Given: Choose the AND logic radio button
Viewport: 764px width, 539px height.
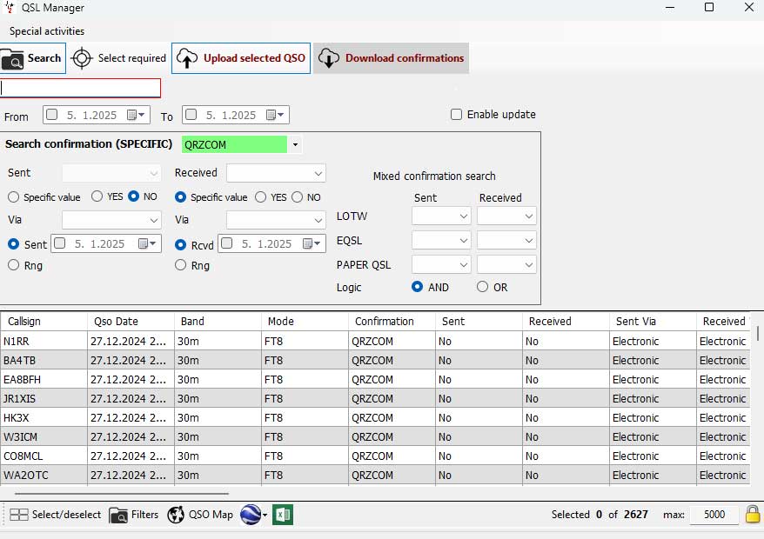Looking at the screenshot, I should tap(417, 286).
